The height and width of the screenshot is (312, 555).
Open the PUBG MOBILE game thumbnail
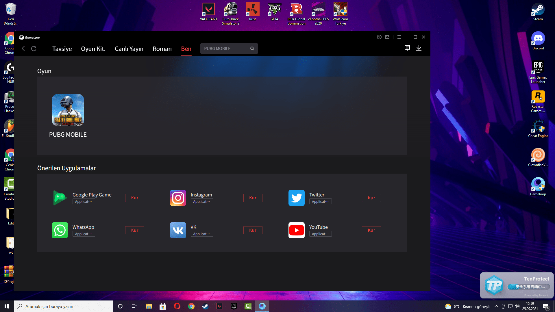point(68,110)
